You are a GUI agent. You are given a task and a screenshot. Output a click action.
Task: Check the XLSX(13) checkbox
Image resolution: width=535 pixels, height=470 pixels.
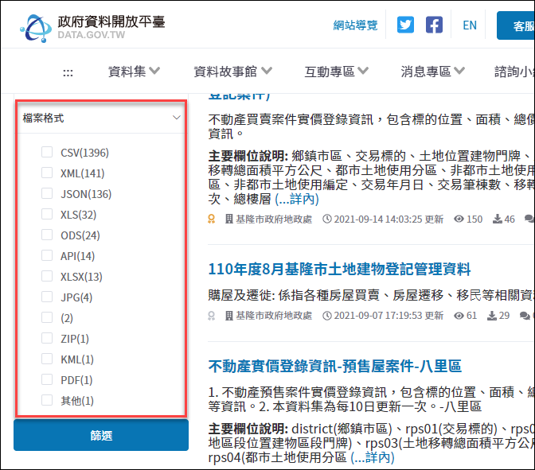47,276
